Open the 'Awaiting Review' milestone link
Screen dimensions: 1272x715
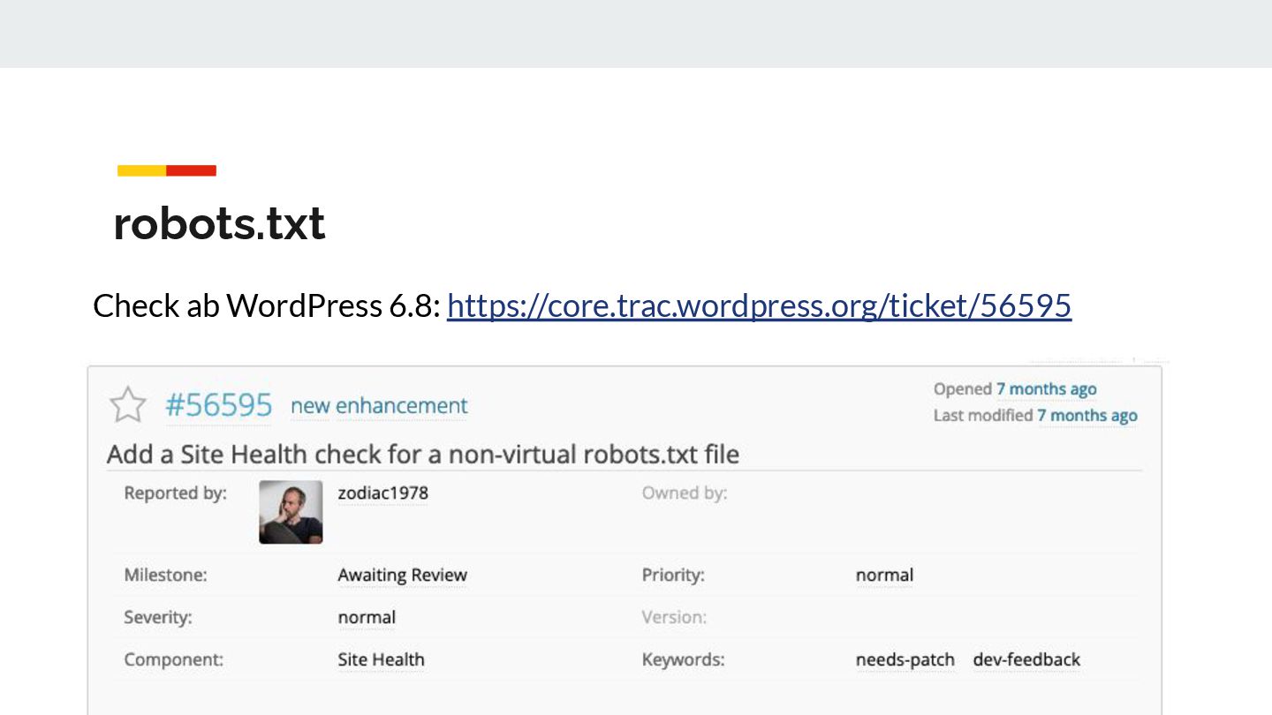tap(402, 576)
